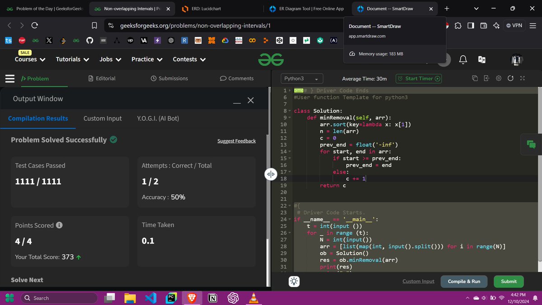Open the ChatGPT bookmark in bookmarks bar
This screenshot has height=305, width=542.
click(171, 41)
